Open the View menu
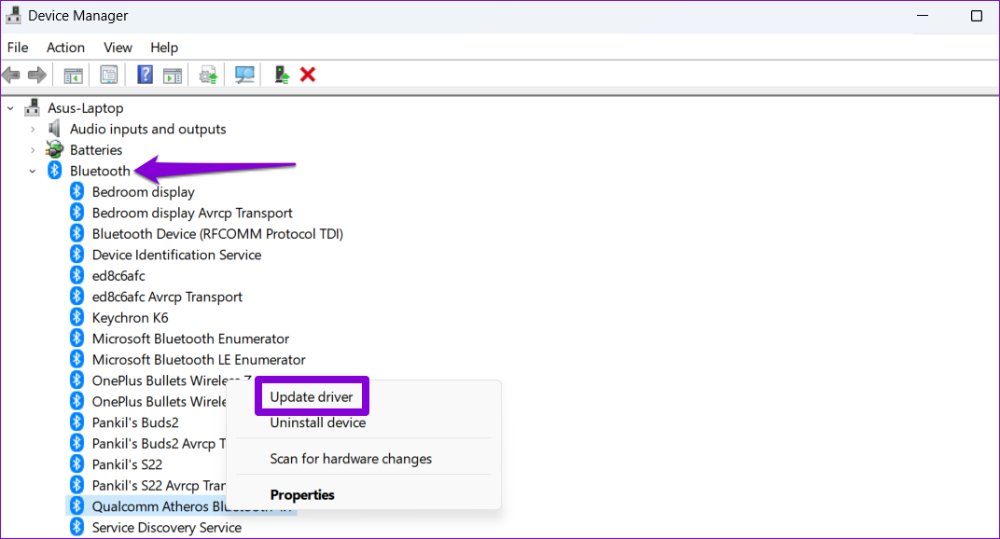The image size is (1000, 539). (x=118, y=48)
